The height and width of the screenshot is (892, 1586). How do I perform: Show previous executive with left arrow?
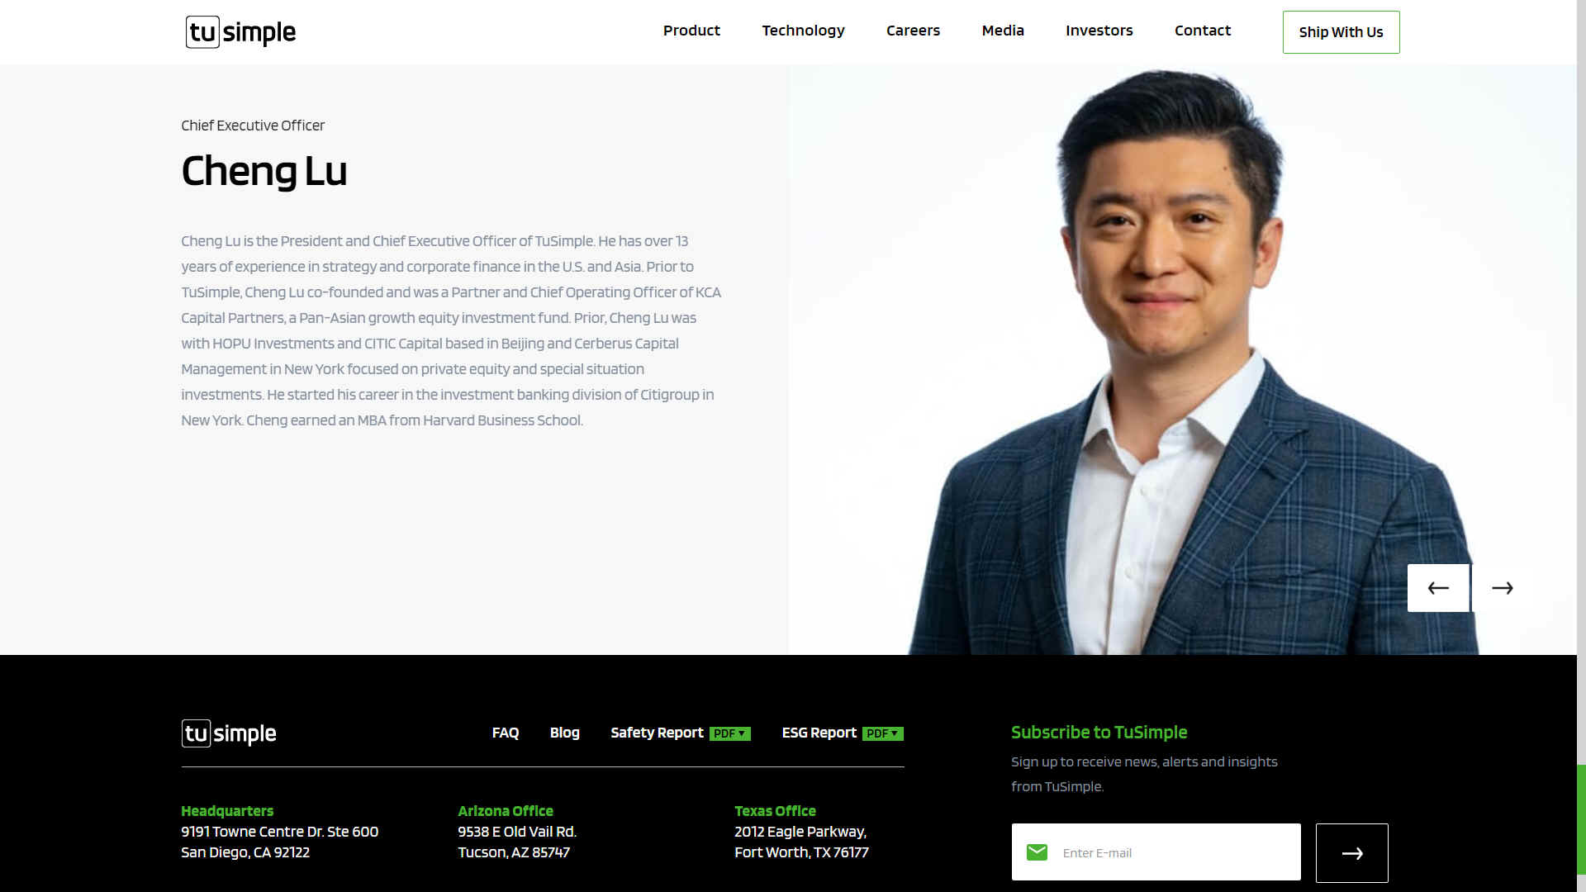(1438, 588)
